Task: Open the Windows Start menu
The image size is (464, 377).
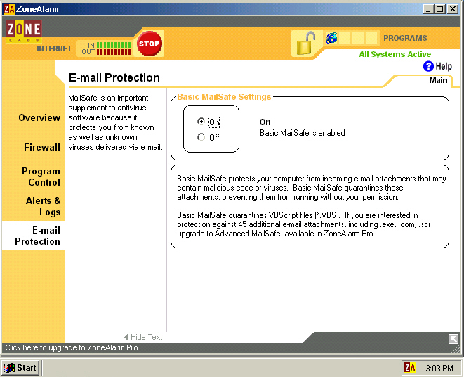Action: tap(20, 368)
